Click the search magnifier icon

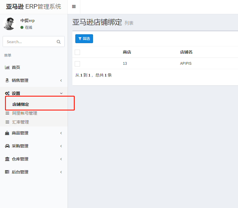pyautogui.click(x=58, y=42)
